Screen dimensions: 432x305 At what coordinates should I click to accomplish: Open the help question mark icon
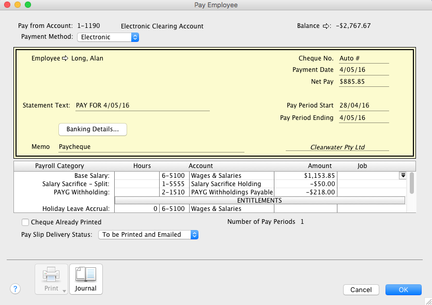click(x=15, y=289)
